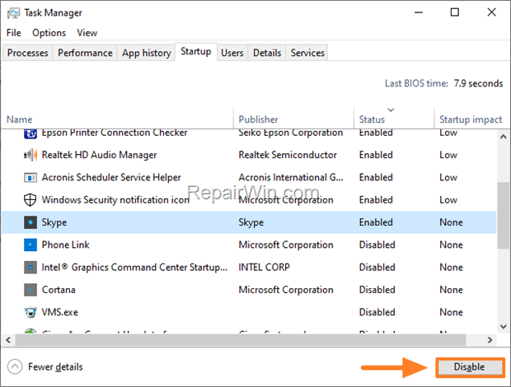The width and height of the screenshot is (511, 387).
Task: Select Acronis Scheduler Service Helper entry name
Action: coord(111,177)
